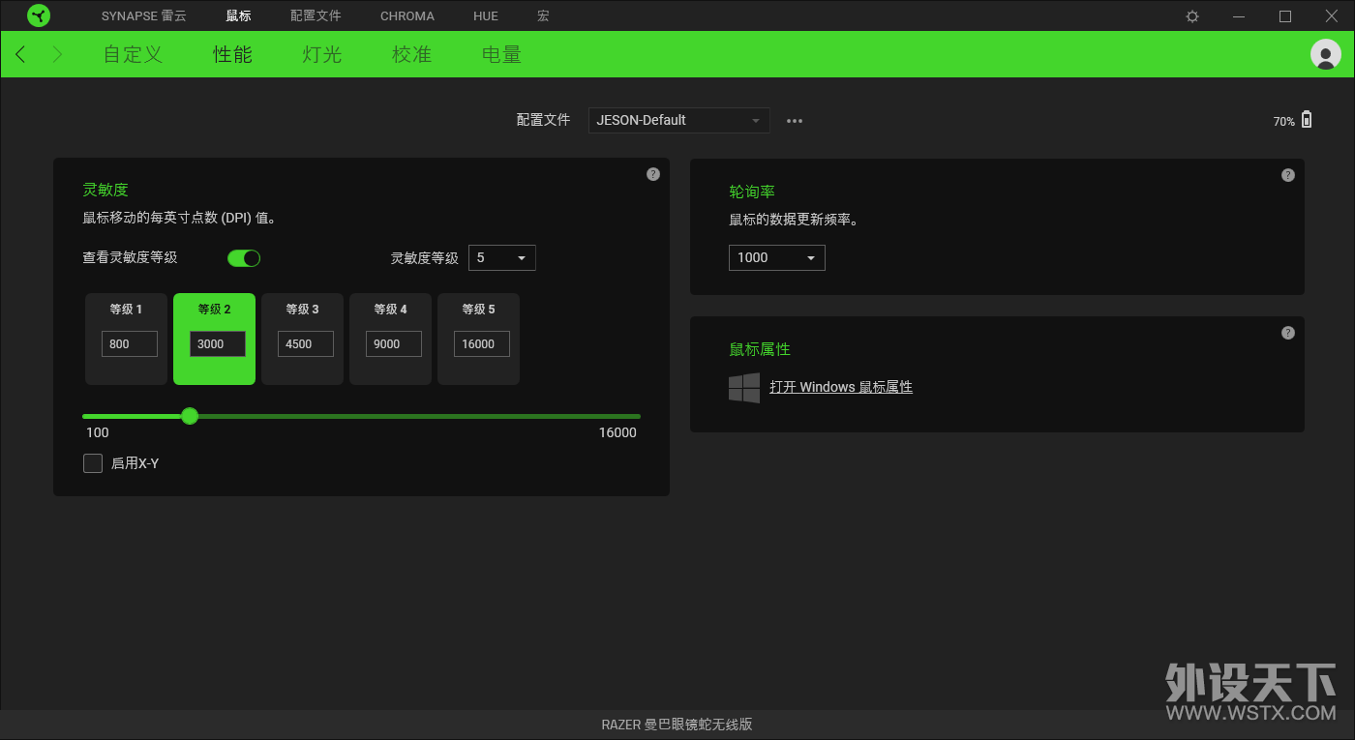Go forward with the right arrow
The height and width of the screenshot is (740, 1355).
(57, 54)
